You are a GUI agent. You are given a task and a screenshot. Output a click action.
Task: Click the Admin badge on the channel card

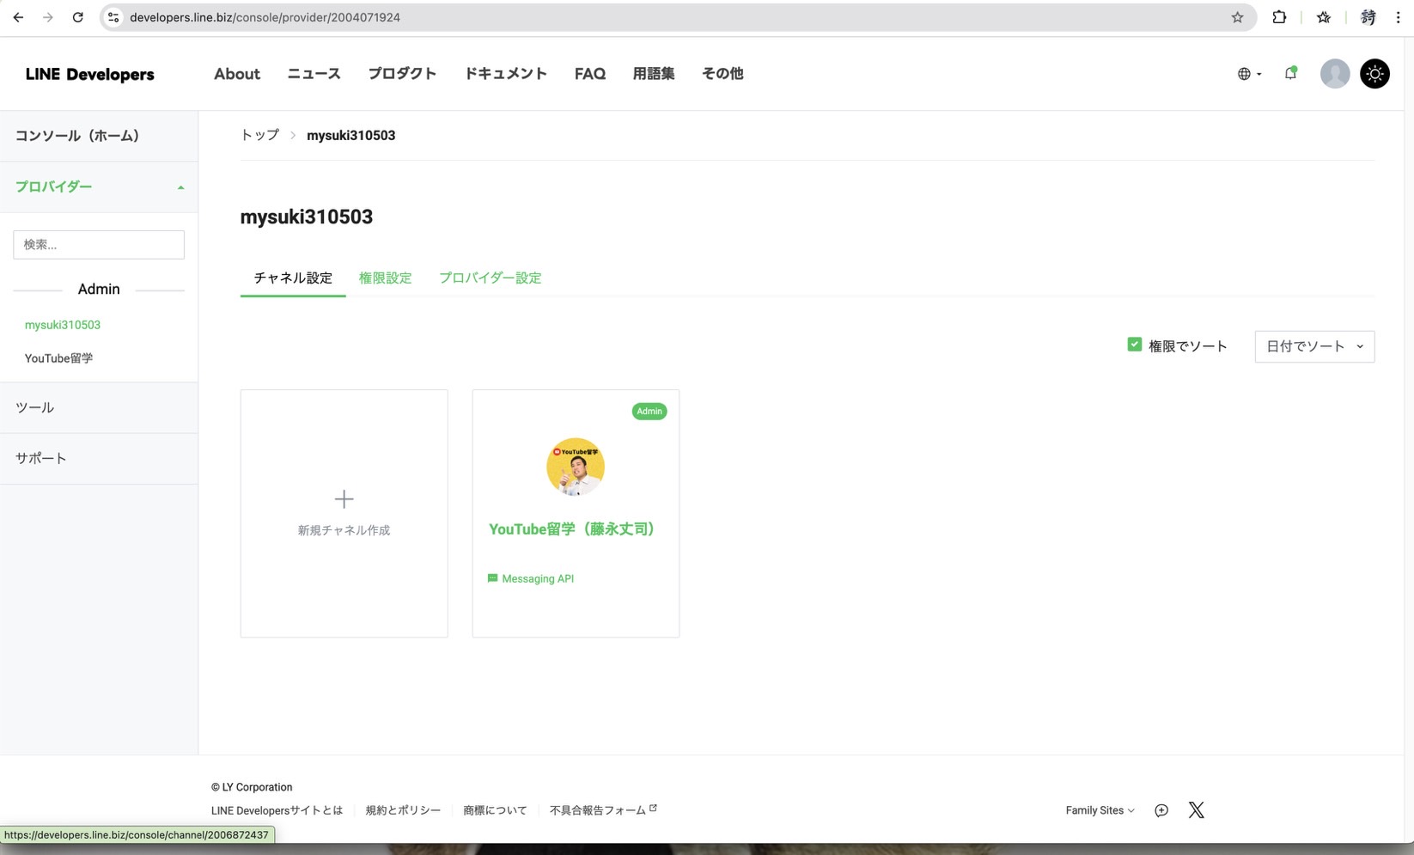[649, 411]
